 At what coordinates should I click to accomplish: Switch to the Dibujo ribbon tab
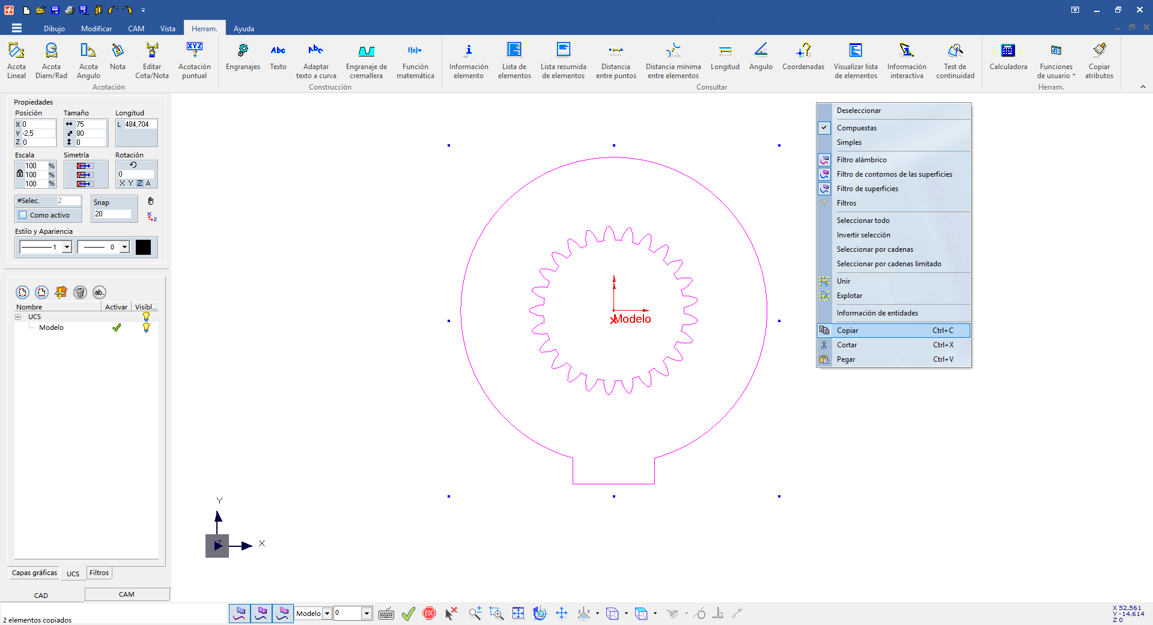tap(54, 29)
